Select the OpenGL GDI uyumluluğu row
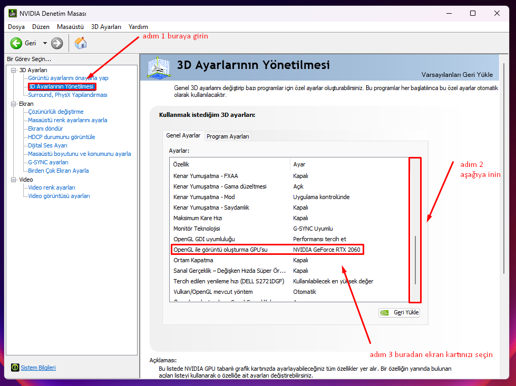This screenshot has height=386, width=516. [x=289, y=239]
